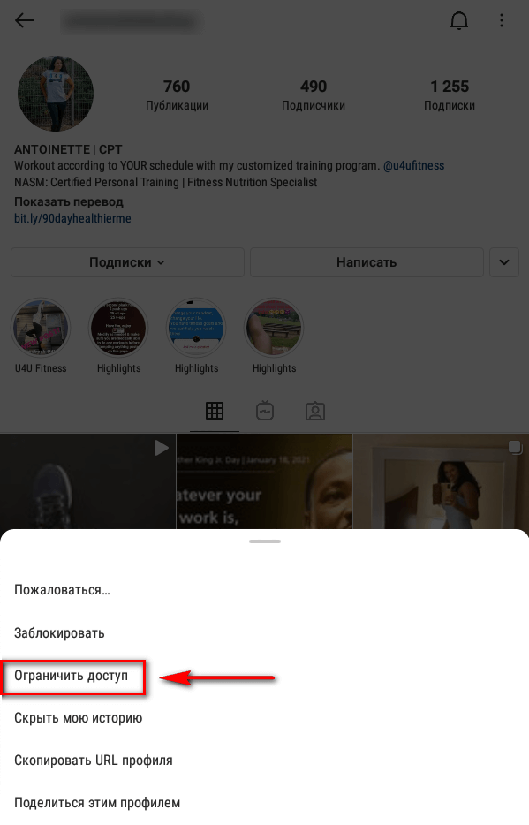Click the Написать message button
The image size is (529, 825).
(x=367, y=262)
